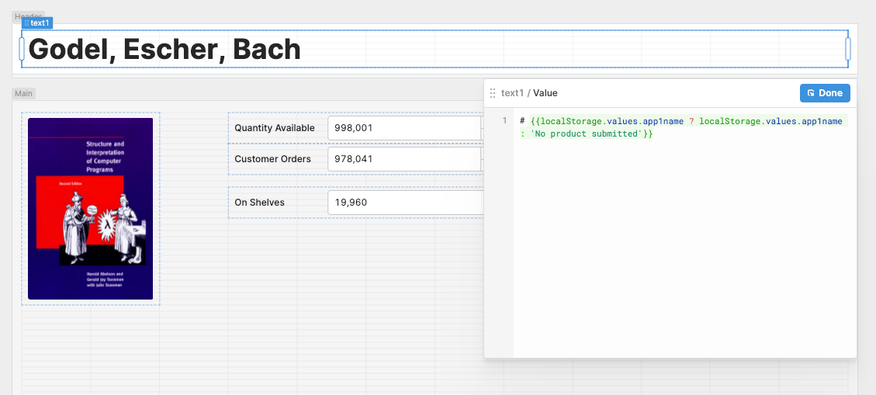Select the Godel, Escher, Bach heading text

coord(164,49)
